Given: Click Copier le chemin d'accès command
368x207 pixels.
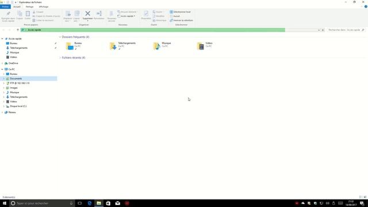Looking at the screenshot, I should (x=46, y=16).
